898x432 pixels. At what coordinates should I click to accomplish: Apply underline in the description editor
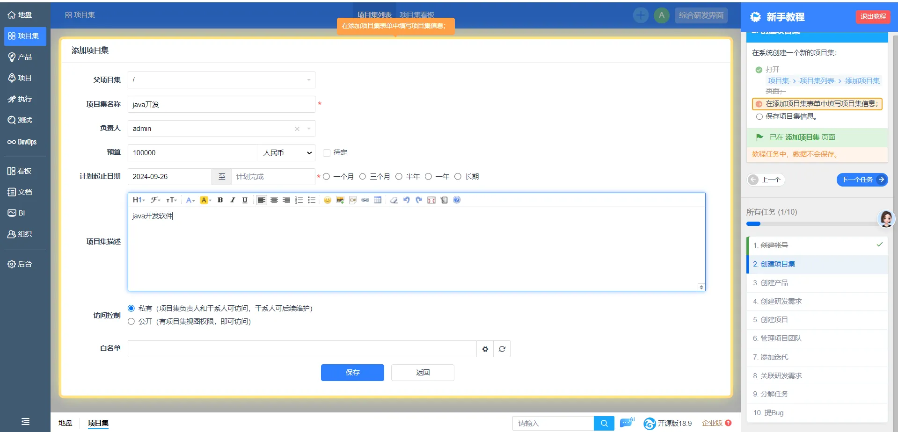tap(245, 200)
